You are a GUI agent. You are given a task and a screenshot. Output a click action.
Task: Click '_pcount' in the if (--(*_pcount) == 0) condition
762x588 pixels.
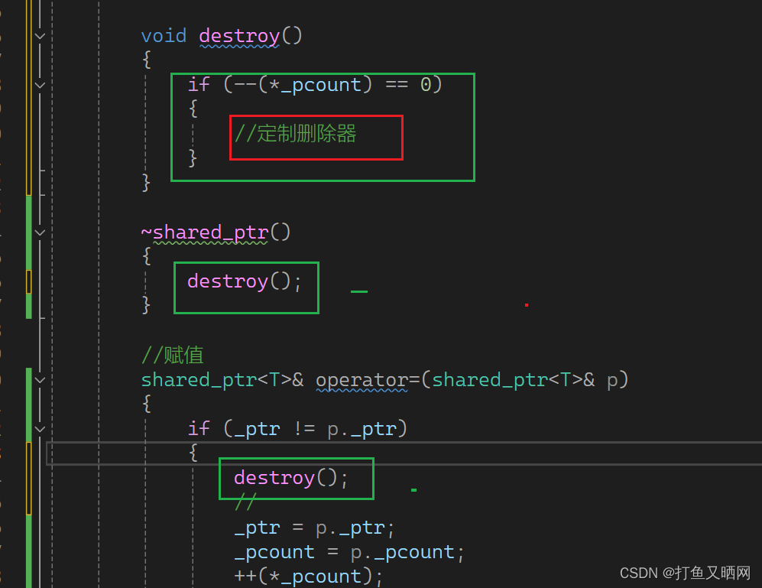321,85
